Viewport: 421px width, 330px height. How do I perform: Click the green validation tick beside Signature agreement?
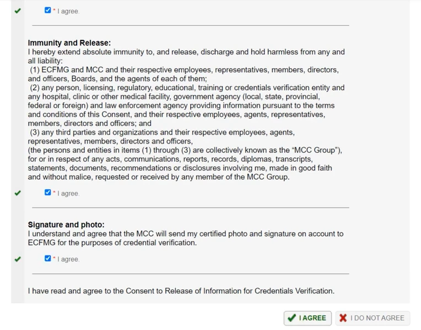(18, 259)
